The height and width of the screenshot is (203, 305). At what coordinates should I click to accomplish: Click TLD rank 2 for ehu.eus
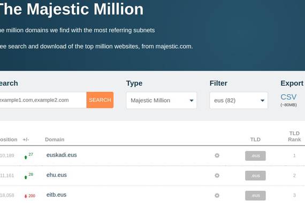[294, 176]
